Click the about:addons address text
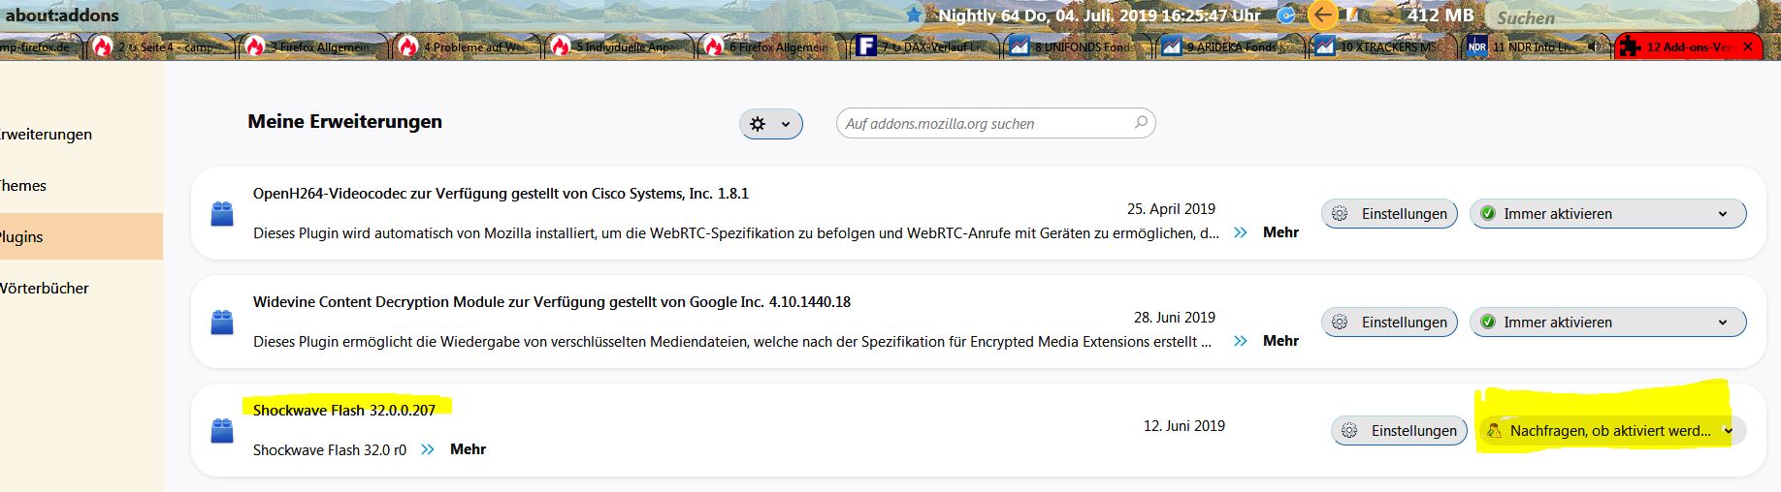This screenshot has width=1781, height=492. pyautogui.click(x=62, y=15)
